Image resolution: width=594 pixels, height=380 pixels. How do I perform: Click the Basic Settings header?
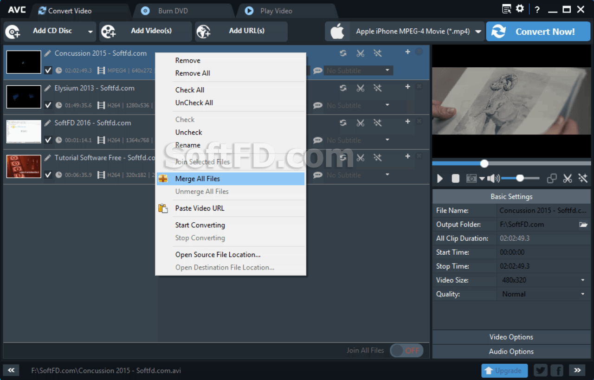(511, 197)
